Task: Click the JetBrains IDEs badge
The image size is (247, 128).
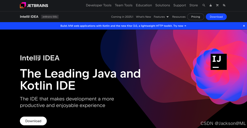Action: [50, 17]
